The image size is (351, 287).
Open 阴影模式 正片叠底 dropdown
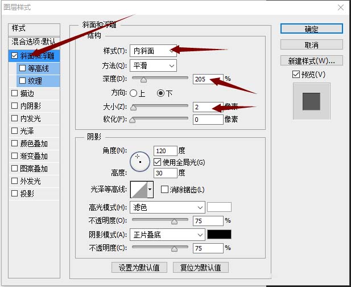(167, 235)
